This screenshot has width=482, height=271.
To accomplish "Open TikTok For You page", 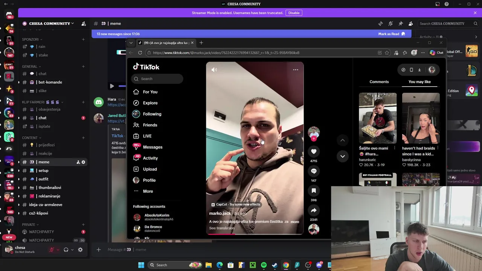I will tap(145, 92).
